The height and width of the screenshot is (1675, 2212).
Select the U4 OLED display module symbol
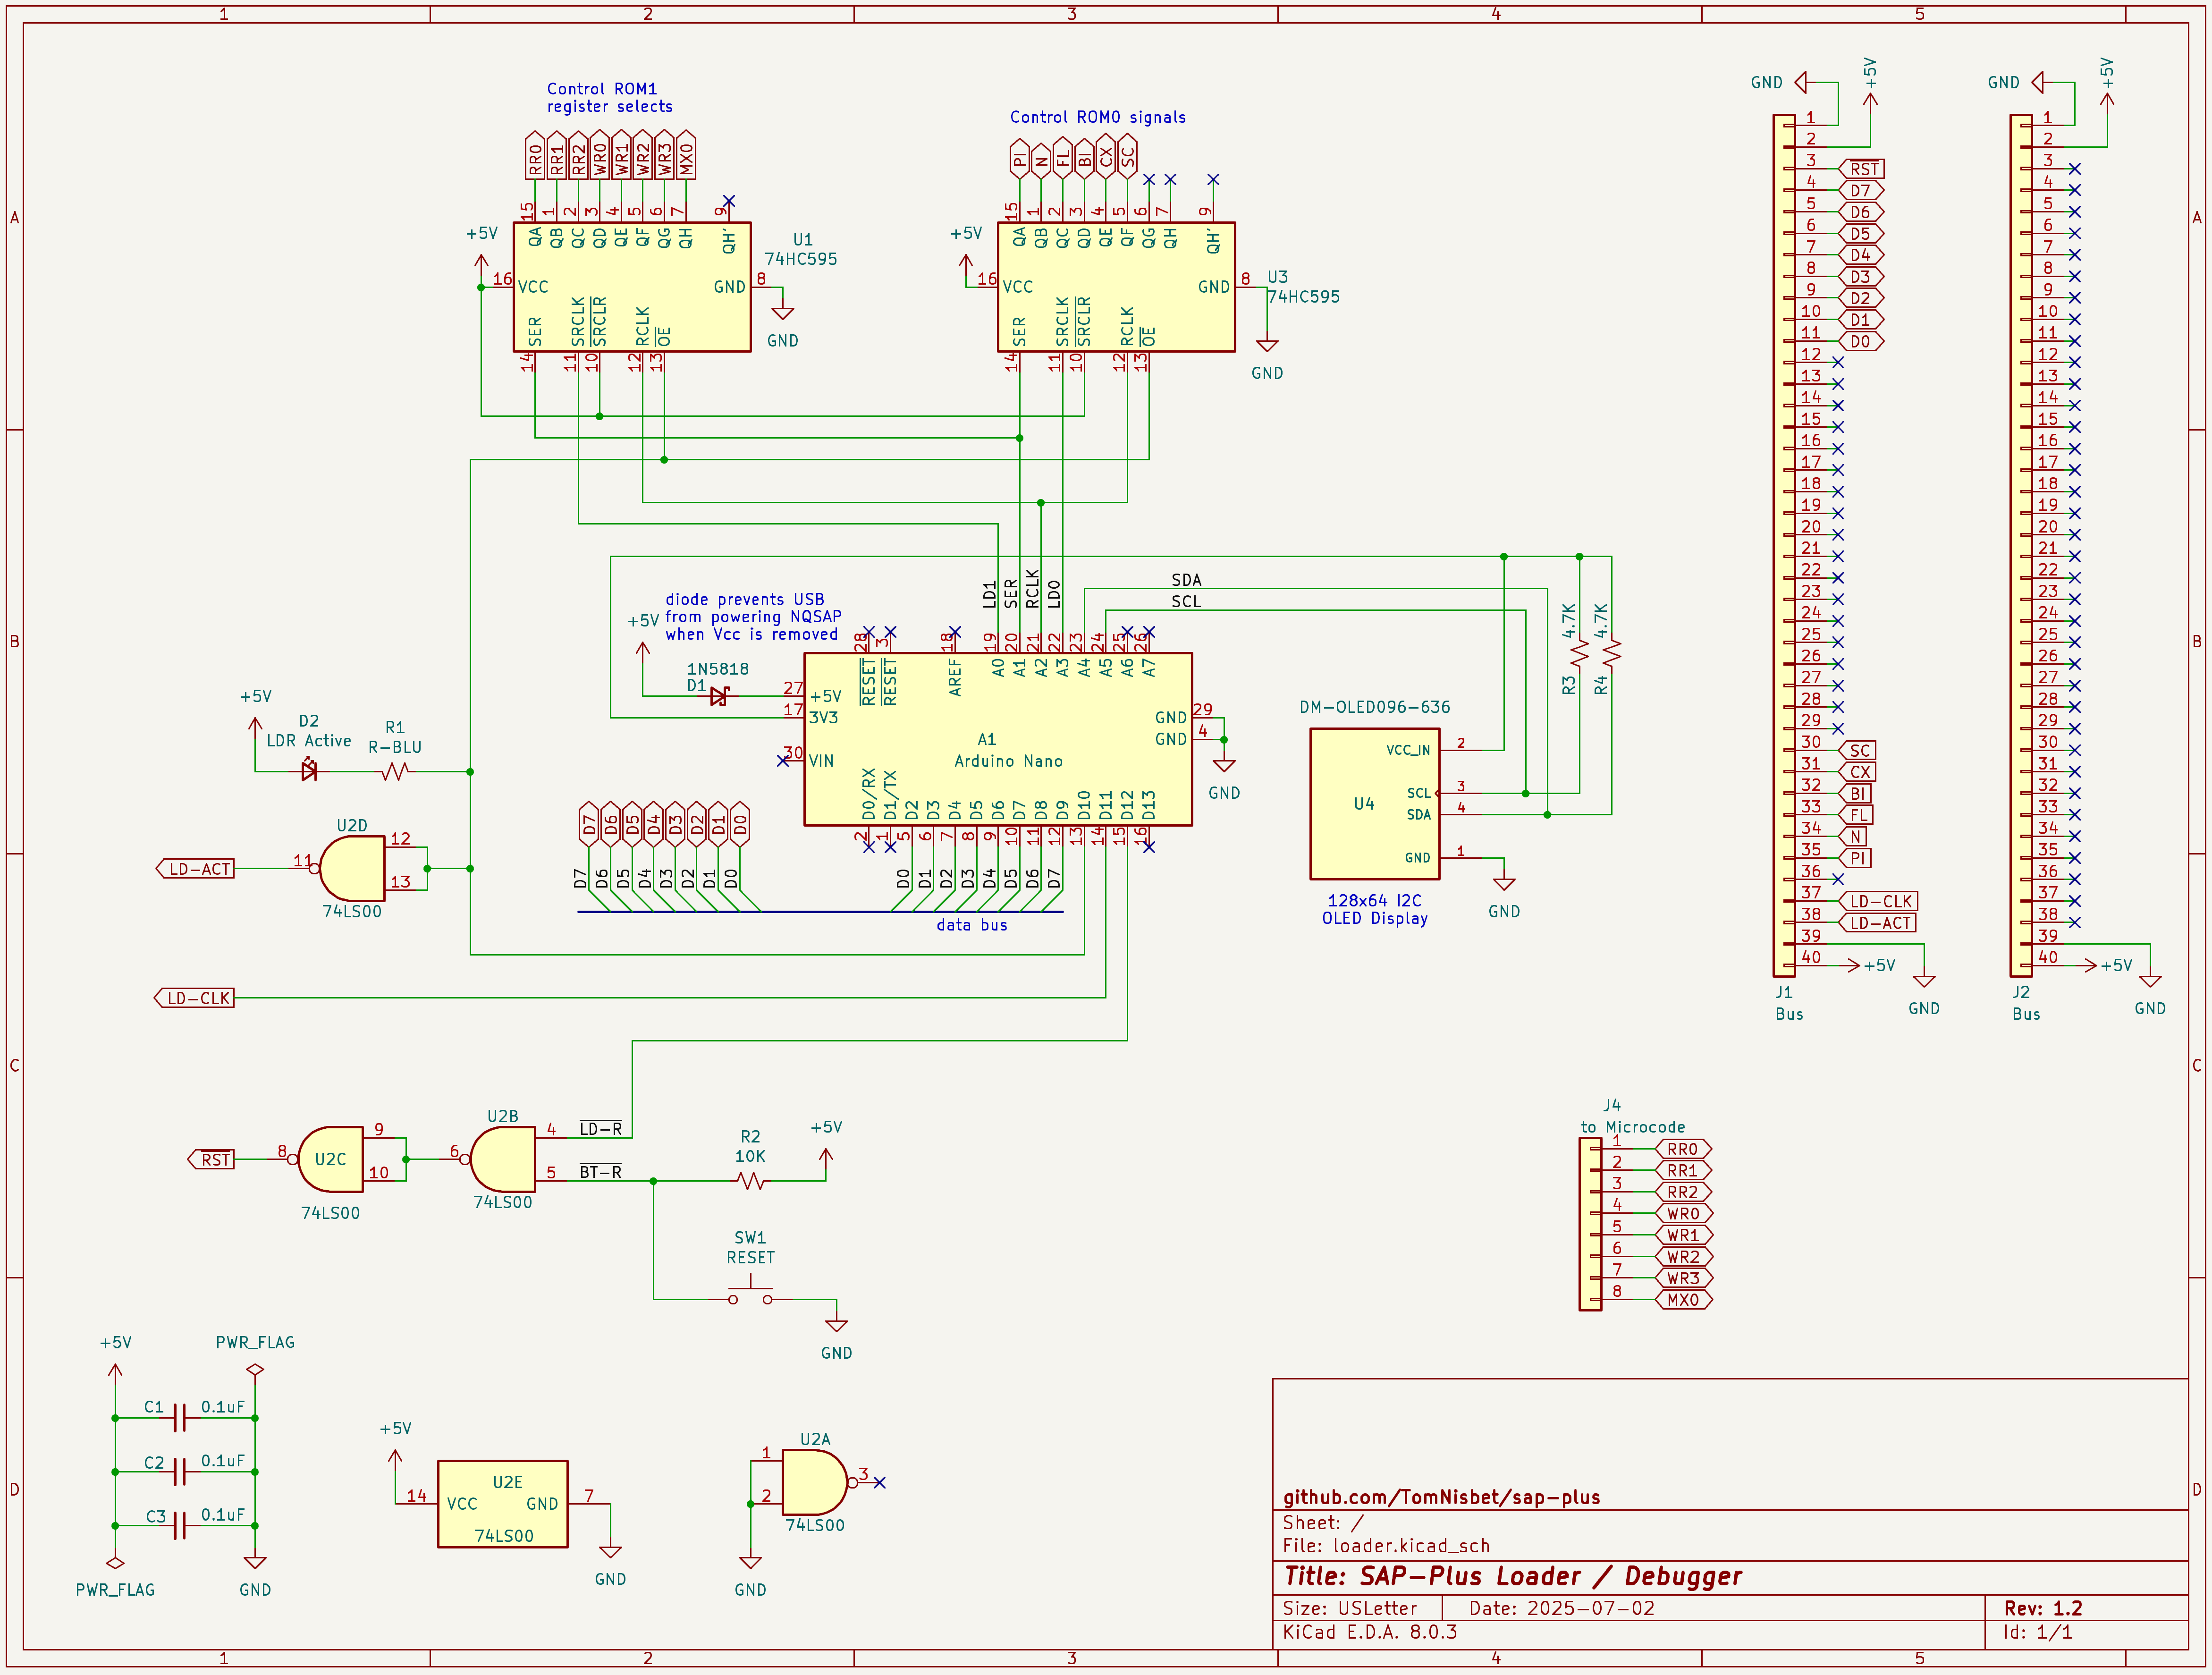point(1375,804)
